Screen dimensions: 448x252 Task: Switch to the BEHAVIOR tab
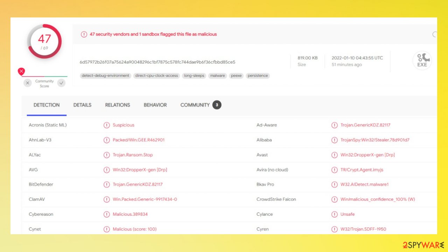click(155, 105)
